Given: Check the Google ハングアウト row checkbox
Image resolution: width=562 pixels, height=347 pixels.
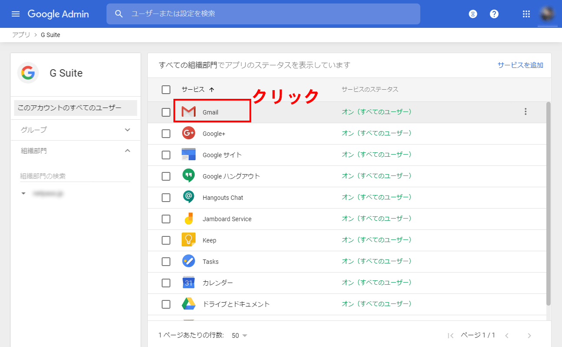Looking at the screenshot, I should 166,176.
